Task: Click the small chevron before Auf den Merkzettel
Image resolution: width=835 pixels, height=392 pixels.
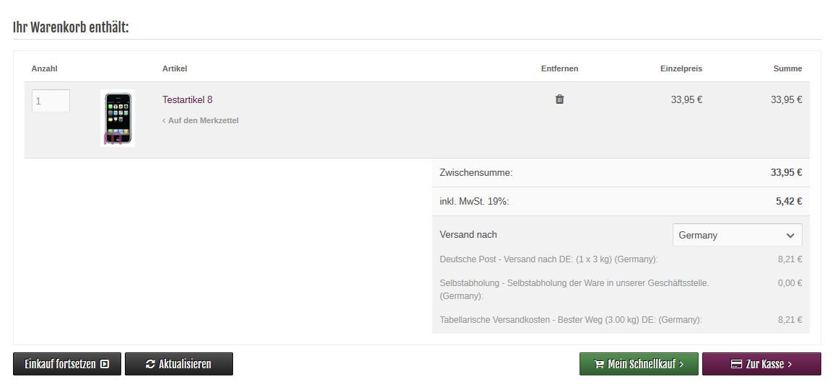Action: pyautogui.click(x=164, y=120)
